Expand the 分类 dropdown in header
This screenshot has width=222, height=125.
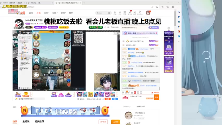[x=47, y=13]
